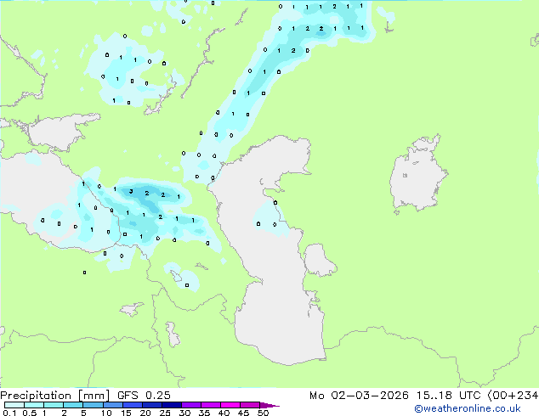
Task: Select legend swatch between 20 and 25
Action: [x=152, y=405]
